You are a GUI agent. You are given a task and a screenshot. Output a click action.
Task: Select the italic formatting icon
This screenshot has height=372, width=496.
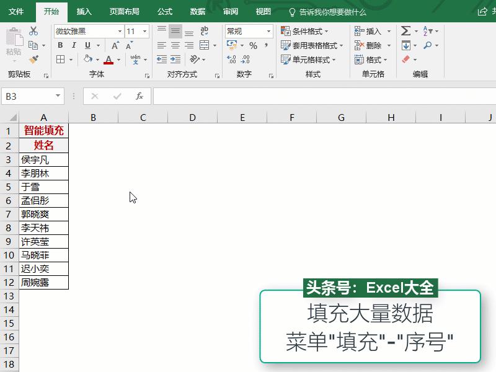coord(74,45)
